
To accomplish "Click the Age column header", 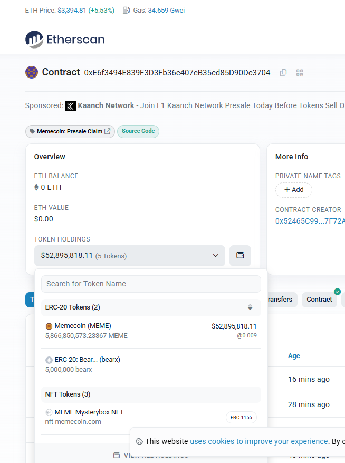I will 294,356.
